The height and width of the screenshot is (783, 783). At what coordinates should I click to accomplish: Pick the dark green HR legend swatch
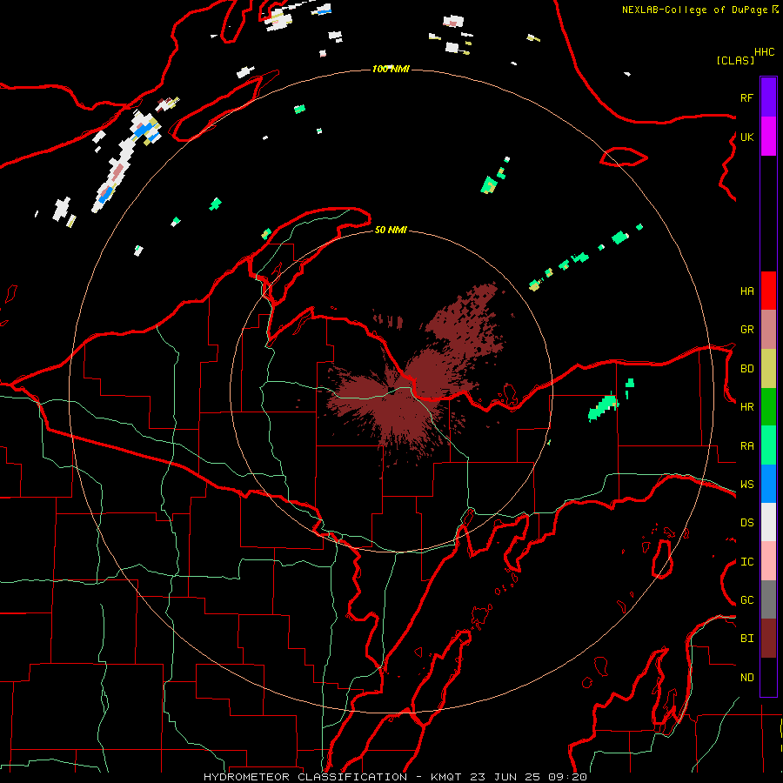pyautogui.click(x=768, y=407)
